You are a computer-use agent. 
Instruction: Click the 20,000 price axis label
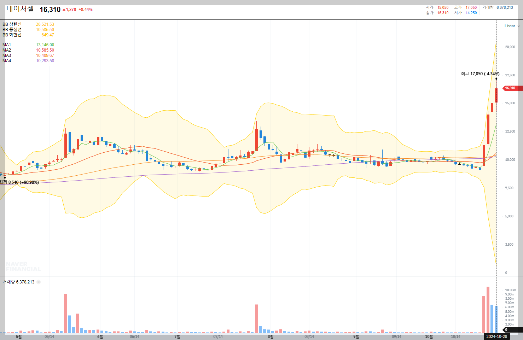510,47
